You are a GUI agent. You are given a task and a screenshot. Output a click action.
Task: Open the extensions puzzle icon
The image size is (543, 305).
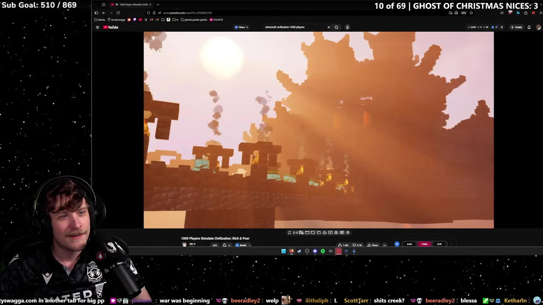(526, 13)
